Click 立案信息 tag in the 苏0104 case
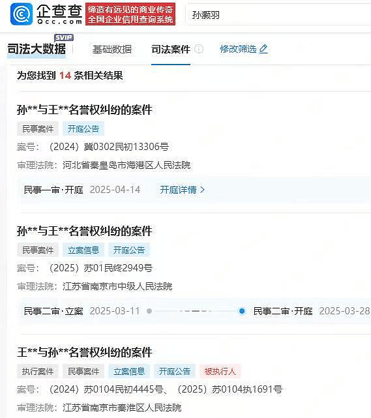 click(x=129, y=371)
